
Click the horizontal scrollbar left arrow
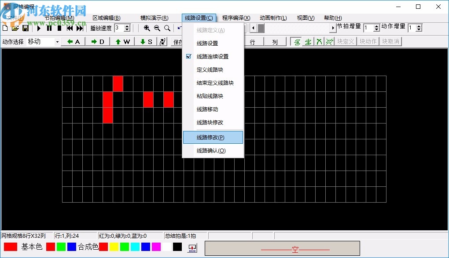tap(253, 28)
